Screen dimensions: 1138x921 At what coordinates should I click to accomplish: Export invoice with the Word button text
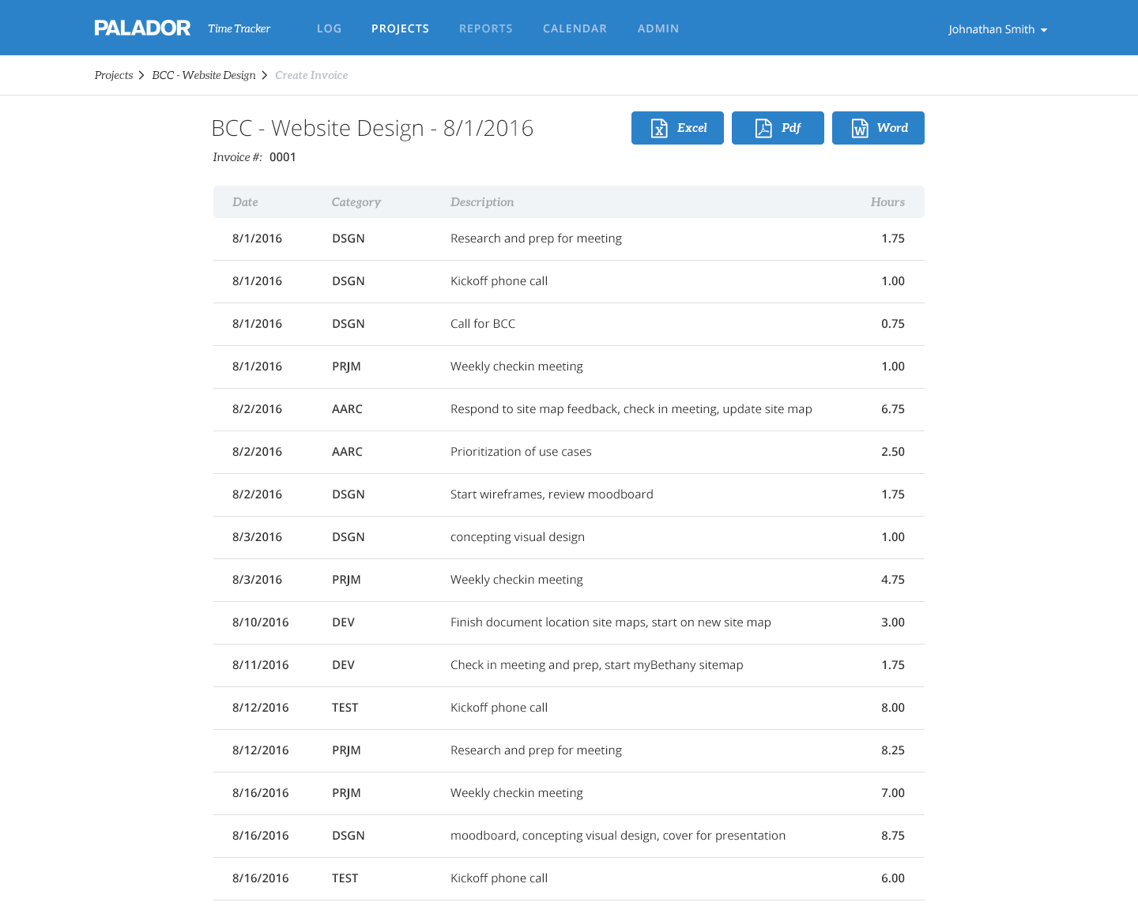pos(892,128)
